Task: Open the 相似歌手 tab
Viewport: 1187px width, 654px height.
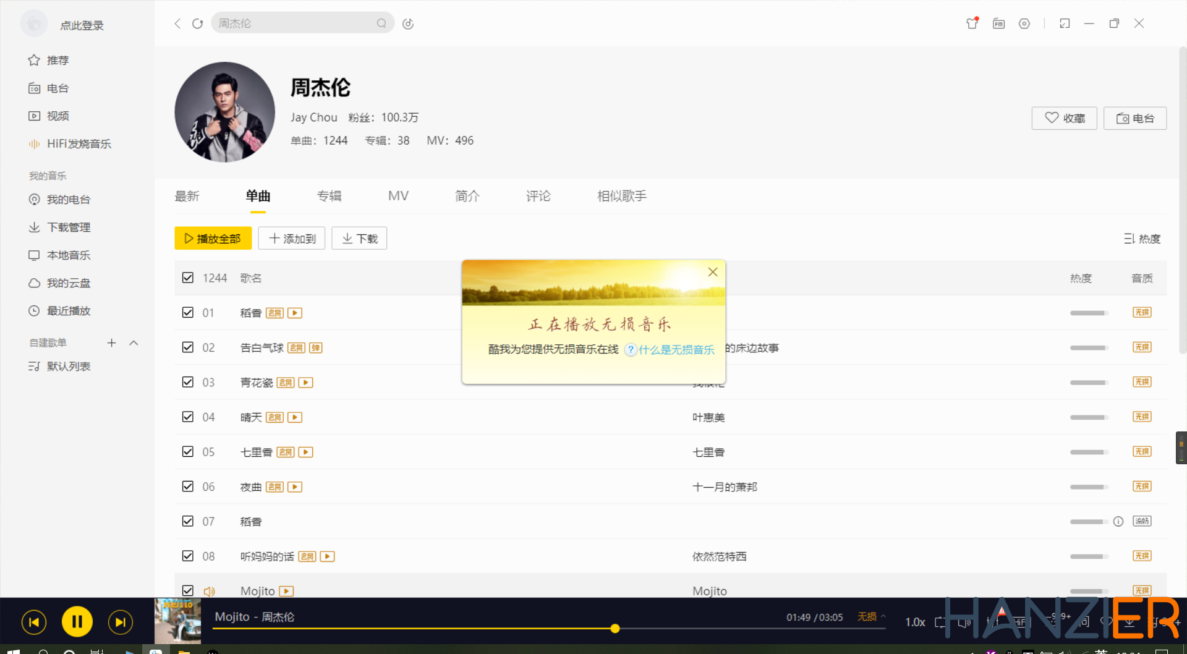Action: coord(621,196)
